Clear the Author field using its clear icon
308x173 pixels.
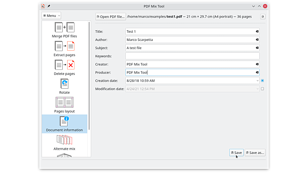(257, 40)
